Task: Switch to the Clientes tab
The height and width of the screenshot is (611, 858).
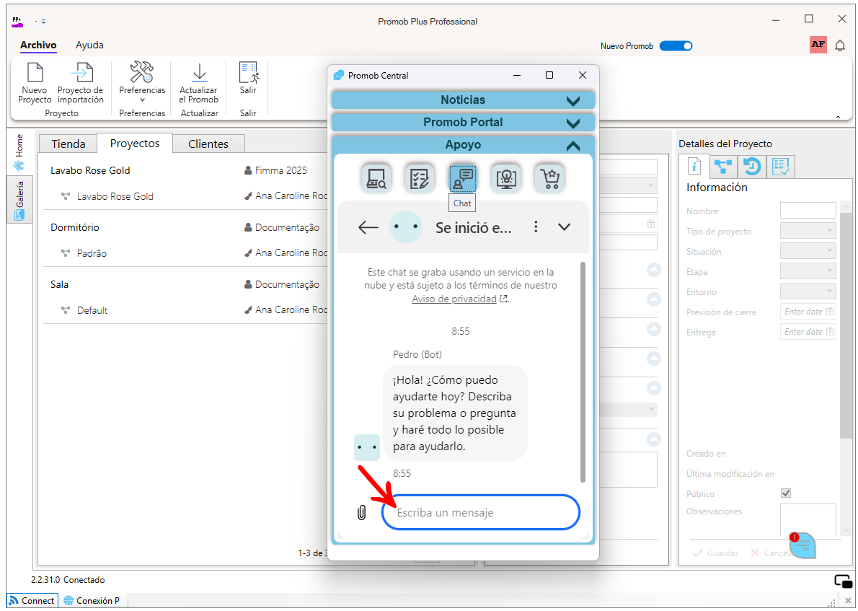Action: pos(208,144)
